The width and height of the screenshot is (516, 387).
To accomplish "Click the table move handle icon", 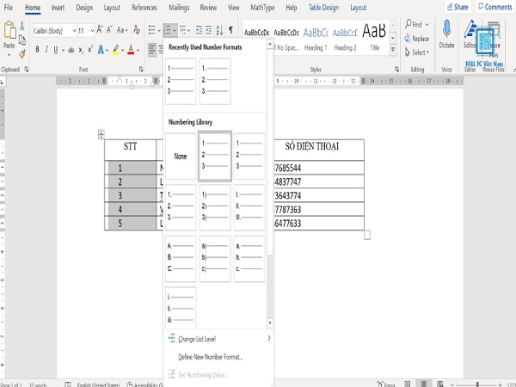I will [101, 134].
